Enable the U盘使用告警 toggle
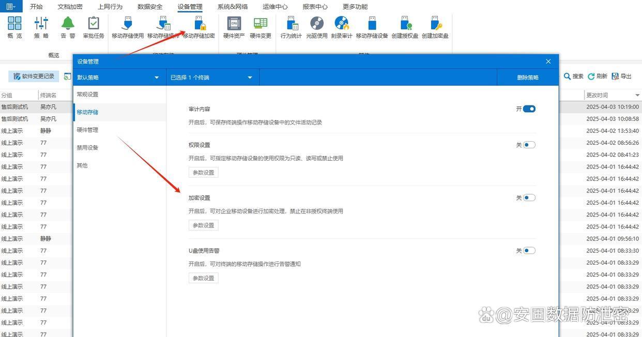This screenshot has width=642, height=337. [529, 251]
